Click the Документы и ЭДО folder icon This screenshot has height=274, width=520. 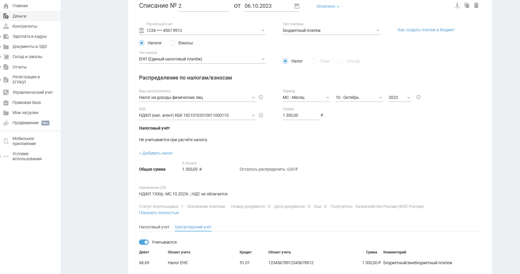[x=6, y=46]
